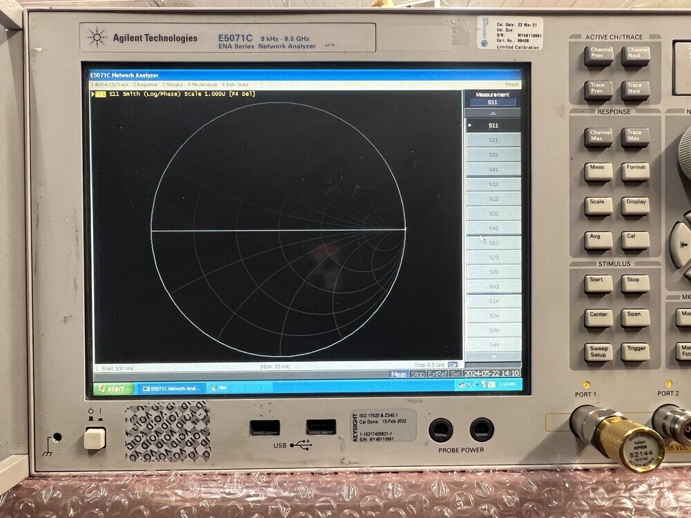Select the S41 measurement softkey
This screenshot has height=518, width=691.
(x=493, y=169)
